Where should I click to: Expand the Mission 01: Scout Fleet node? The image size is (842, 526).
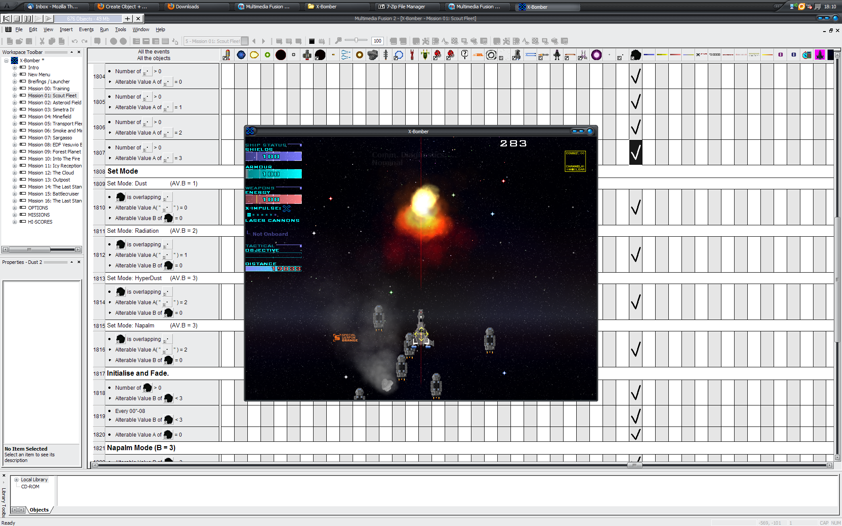tap(14, 96)
